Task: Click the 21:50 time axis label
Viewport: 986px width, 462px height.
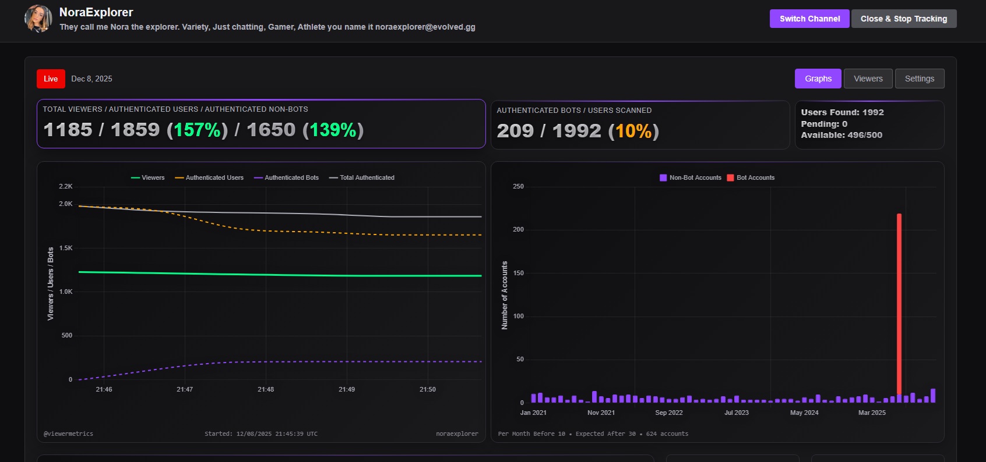Action: point(428,389)
